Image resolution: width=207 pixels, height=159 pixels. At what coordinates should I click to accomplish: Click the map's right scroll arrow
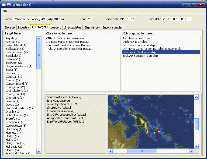(191, 151)
